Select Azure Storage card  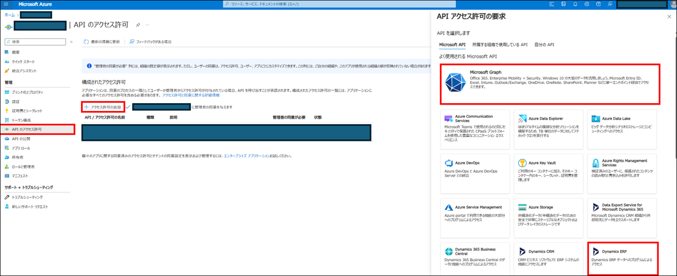pyautogui.click(x=548, y=218)
